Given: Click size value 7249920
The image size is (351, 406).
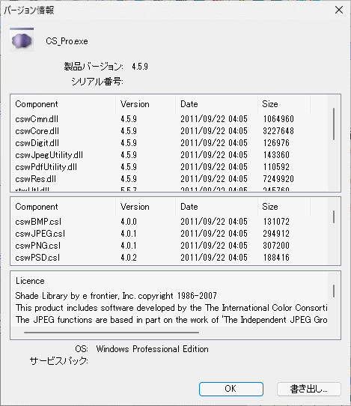Looking at the screenshot, I should click(278, 179).
